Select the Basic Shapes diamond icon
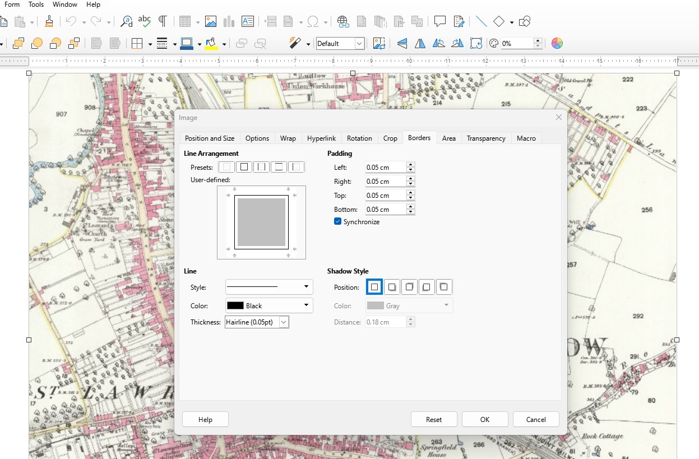Viewport: 699px width, 459px height. coord(498,22)
